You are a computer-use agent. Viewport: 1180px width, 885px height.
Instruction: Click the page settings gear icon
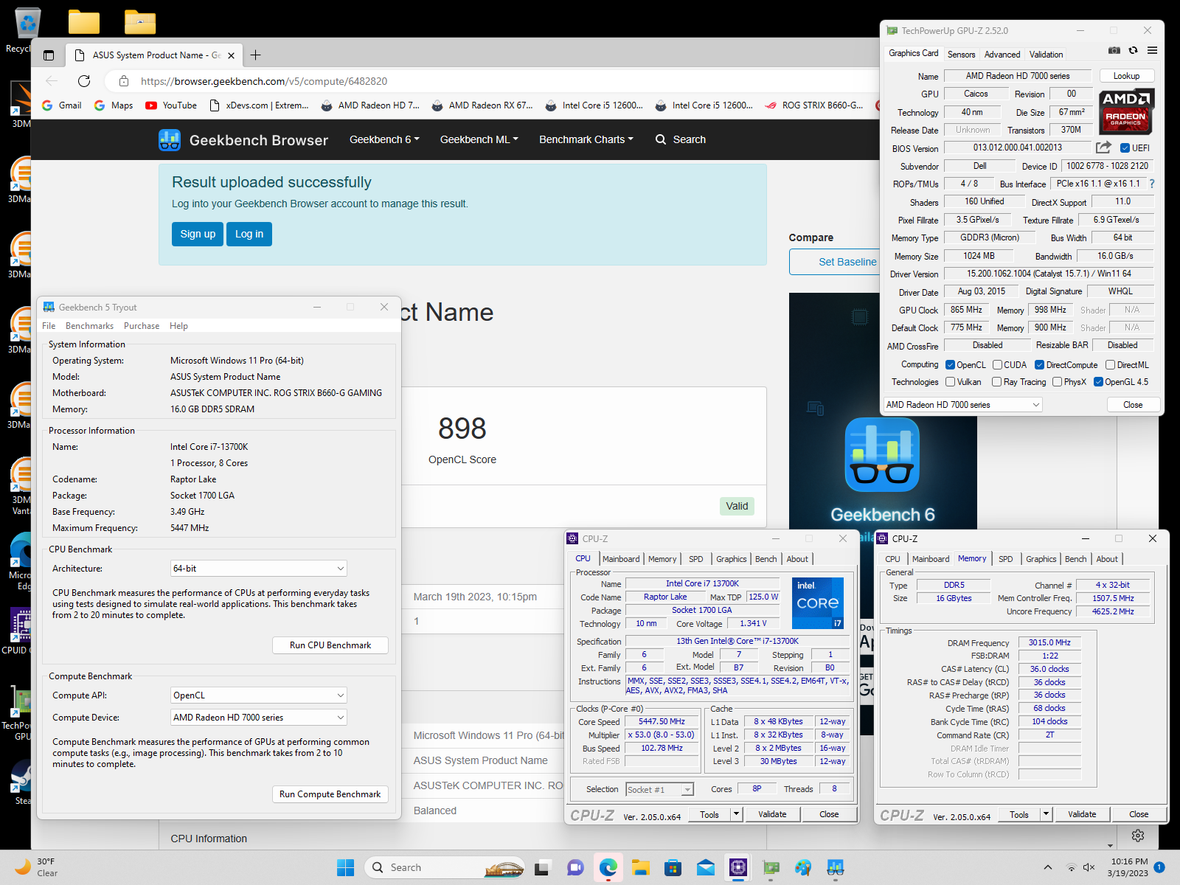pos(1138,835)
